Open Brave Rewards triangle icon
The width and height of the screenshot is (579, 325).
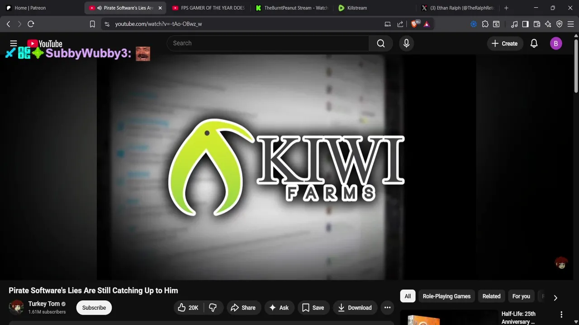click(427, 24)
